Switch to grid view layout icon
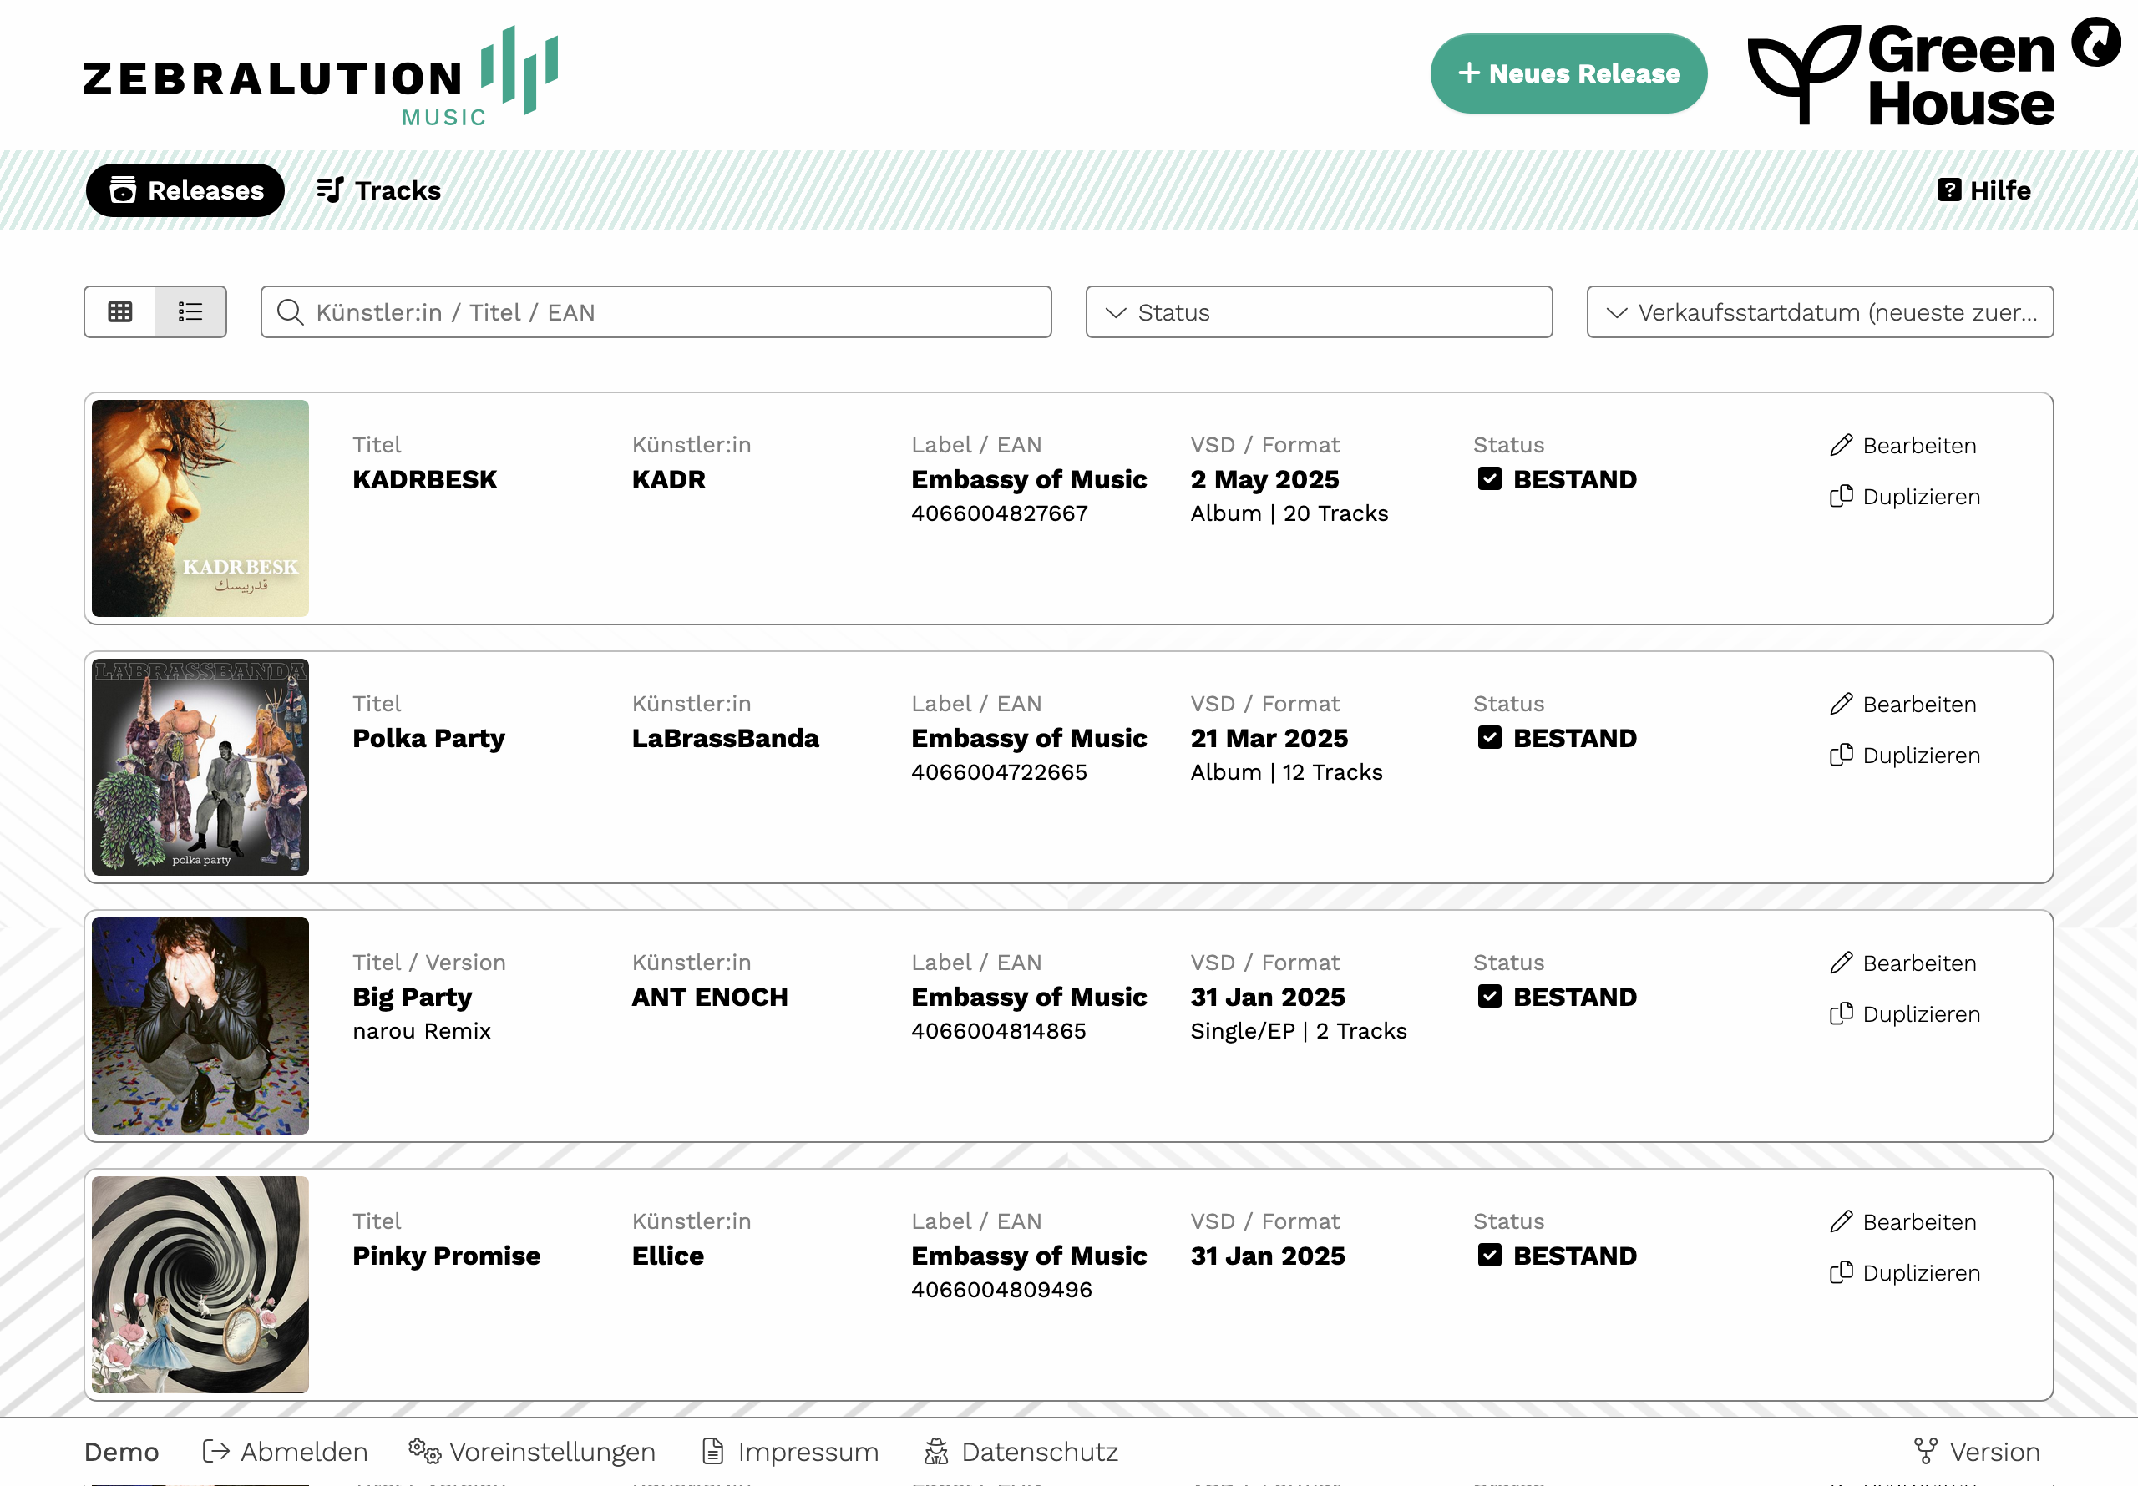This screenshot has height=1486, width=2138. coord(120,312)
